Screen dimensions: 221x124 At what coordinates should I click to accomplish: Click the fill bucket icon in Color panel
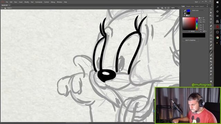(185, 13)
